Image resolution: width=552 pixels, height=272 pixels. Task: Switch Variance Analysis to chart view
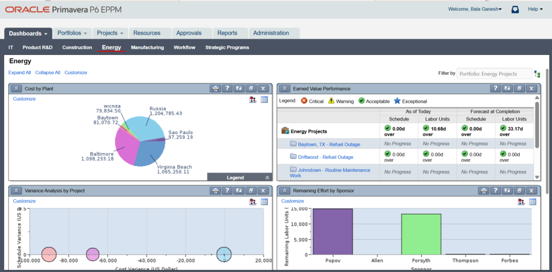pyautogui.click(x=252, y=201)
